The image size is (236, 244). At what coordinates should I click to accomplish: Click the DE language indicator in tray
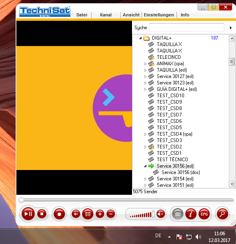coord(158,236)
